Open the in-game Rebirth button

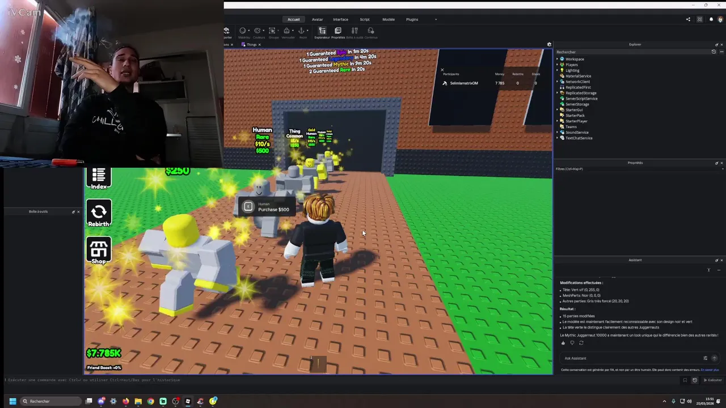pos(99,214)
